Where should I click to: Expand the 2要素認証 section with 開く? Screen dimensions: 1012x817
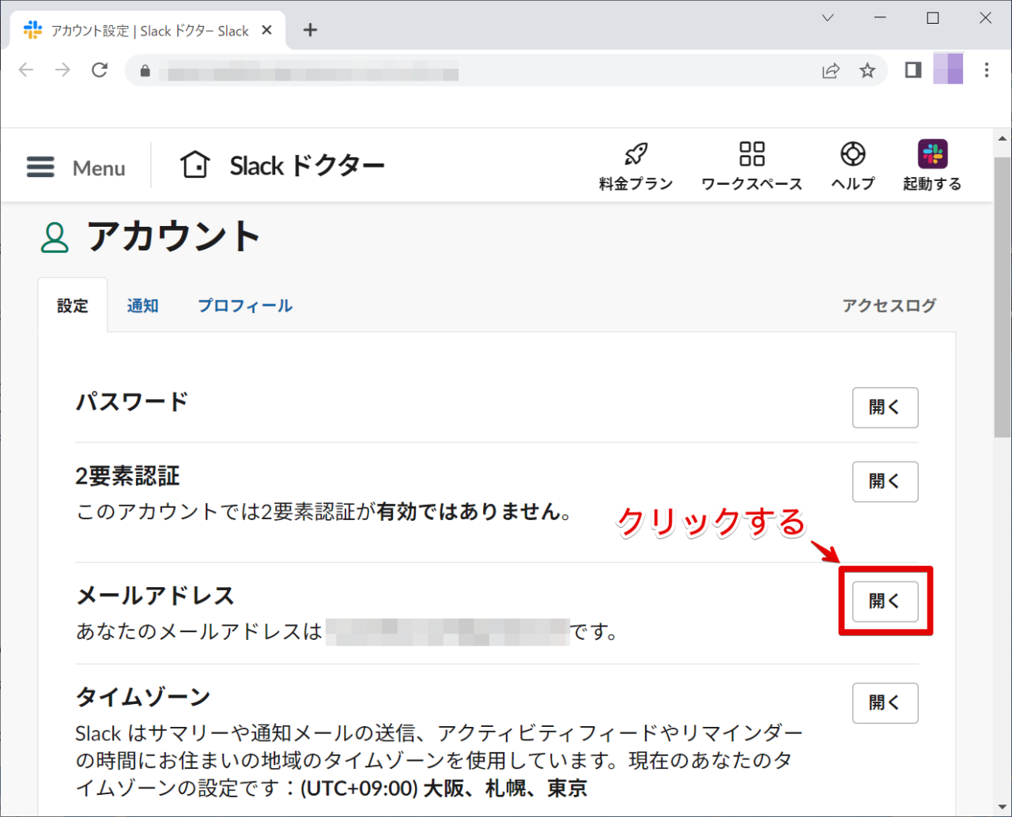(x=885, y=482)
